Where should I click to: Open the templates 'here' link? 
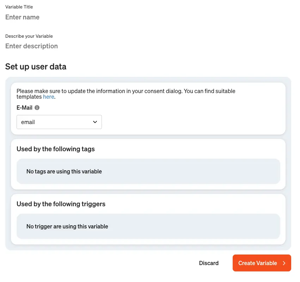pyautogui.click(x=49, y=97)
